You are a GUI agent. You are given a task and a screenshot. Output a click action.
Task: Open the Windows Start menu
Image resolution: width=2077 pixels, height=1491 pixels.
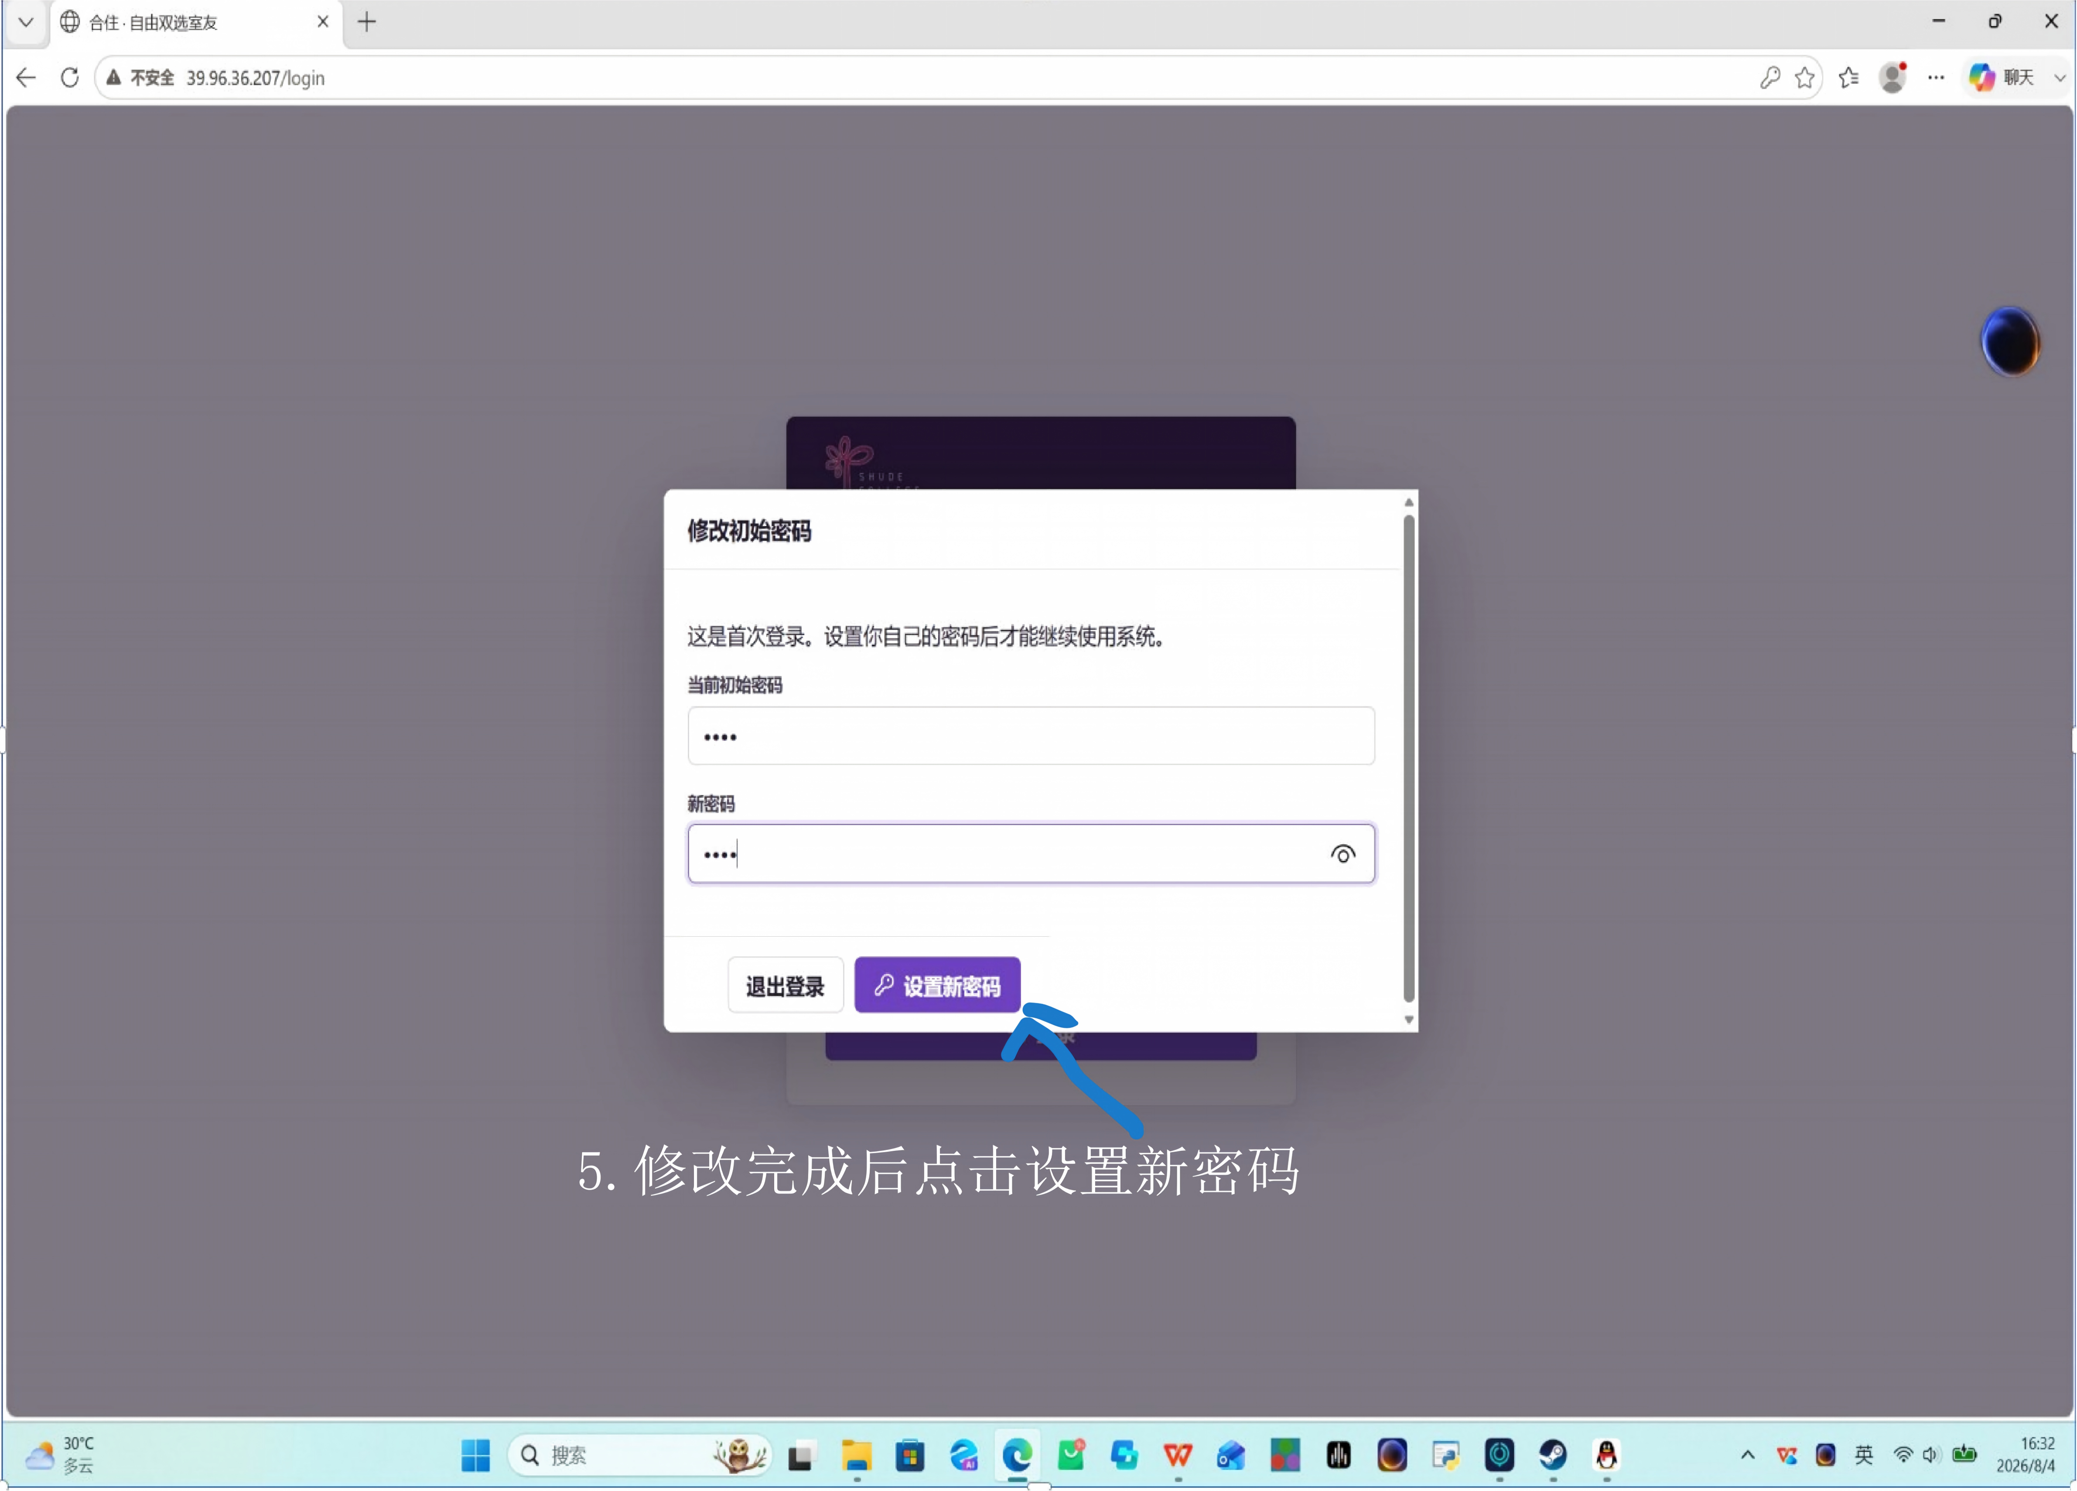(x=475, y=1454)
